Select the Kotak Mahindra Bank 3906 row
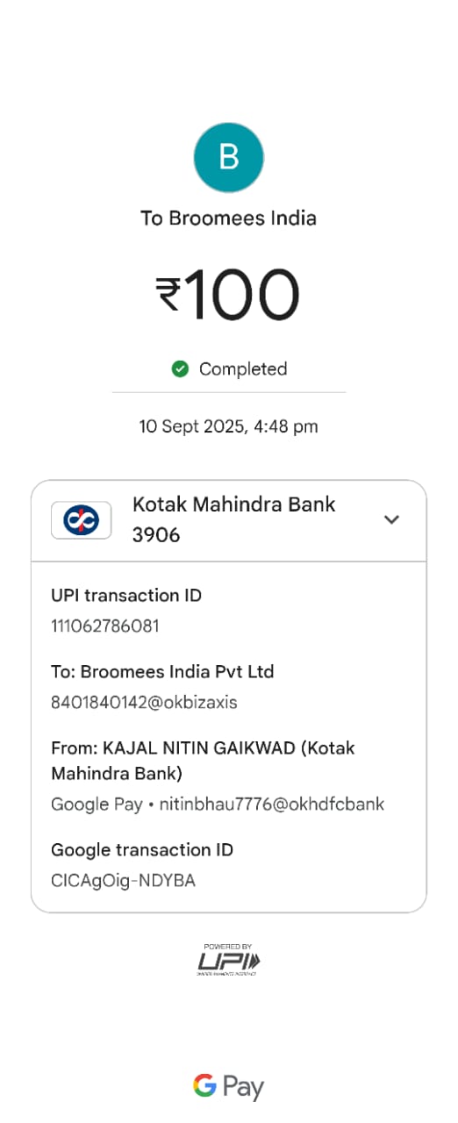The height and width of the screenshot is (1123, 458). point(229,520)
